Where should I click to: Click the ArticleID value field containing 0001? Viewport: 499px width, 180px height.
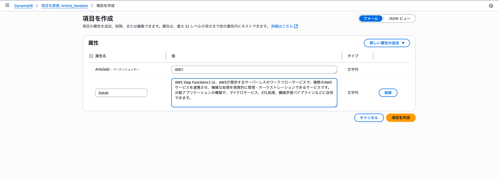(x=254, y=70)
